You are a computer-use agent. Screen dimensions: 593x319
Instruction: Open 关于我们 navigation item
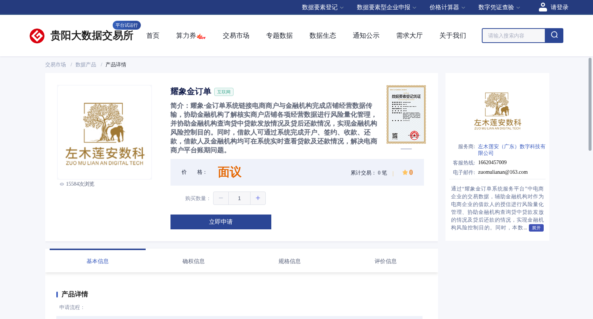(453, 36)
